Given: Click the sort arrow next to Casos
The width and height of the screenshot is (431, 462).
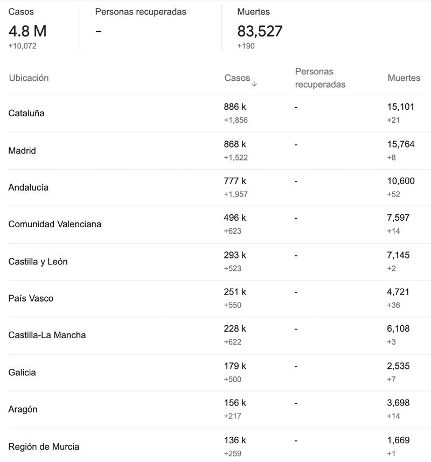Looking at the screenshot, I should pyautogui.click(x=254, y=84).
